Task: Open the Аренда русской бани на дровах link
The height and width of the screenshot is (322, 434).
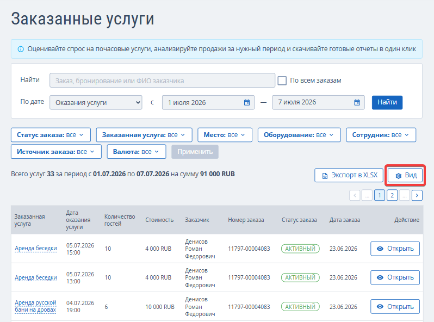Action: 35,306
